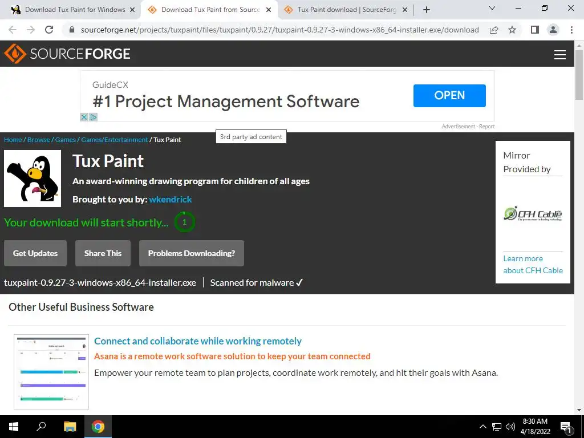Click the page vertical scrollbar thumb

tap(579, 75)
